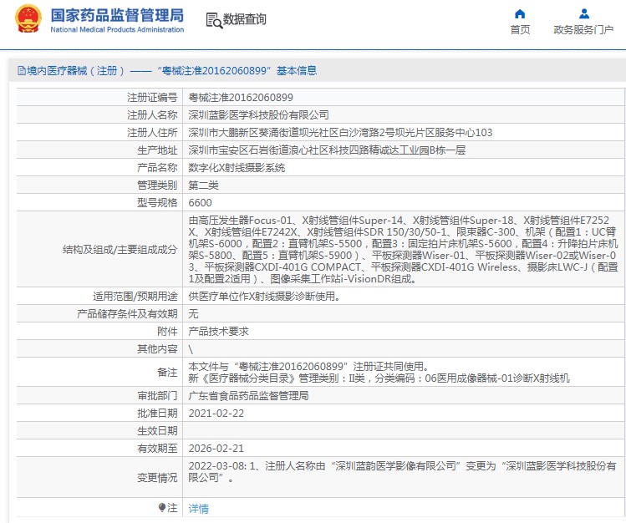This screenshot has height=523, width=626.
Task: Click the 其他内容 row label
Action: click(x=157, y=349)
